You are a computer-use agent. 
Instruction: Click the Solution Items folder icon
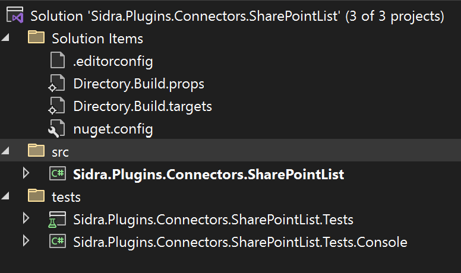tap(37, 39)
